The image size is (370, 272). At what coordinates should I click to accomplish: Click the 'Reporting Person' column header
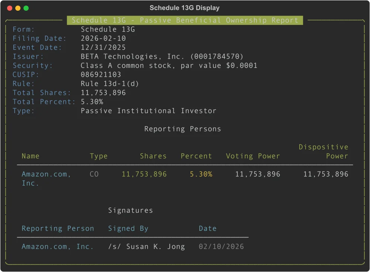[58, 229]
